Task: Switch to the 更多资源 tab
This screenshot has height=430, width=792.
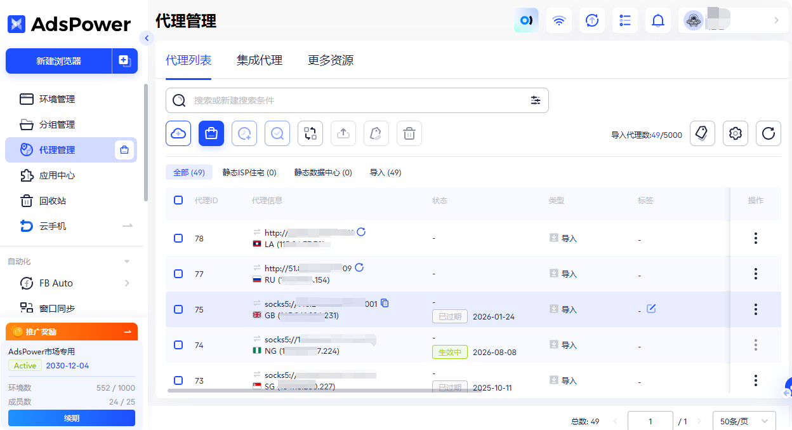Action: point(331,60)
